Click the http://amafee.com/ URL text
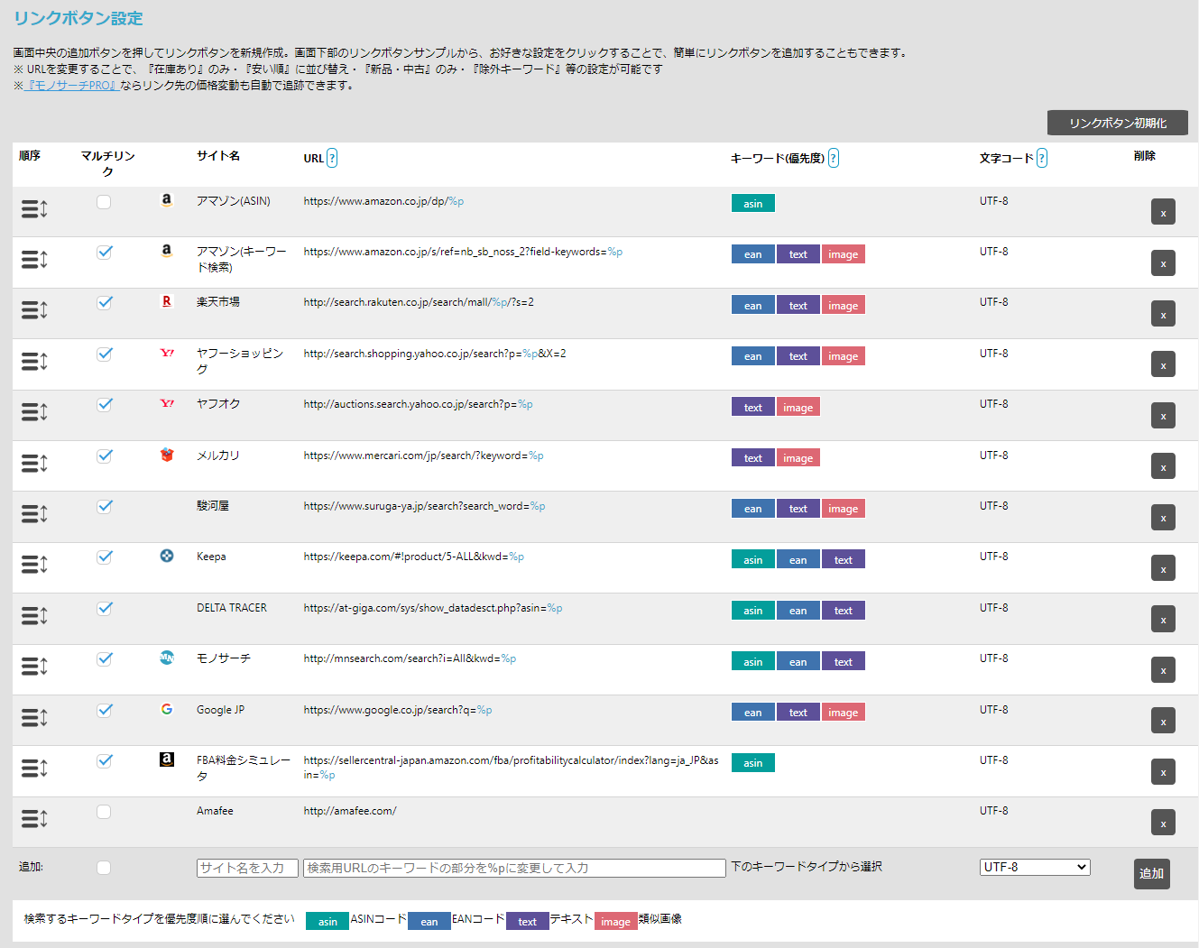 click(x=350, y=811)
